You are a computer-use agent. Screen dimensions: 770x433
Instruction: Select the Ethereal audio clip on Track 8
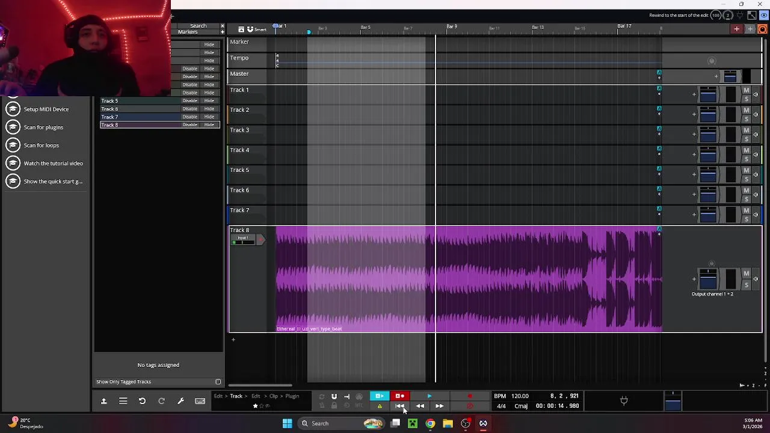[x=469, y=279]
